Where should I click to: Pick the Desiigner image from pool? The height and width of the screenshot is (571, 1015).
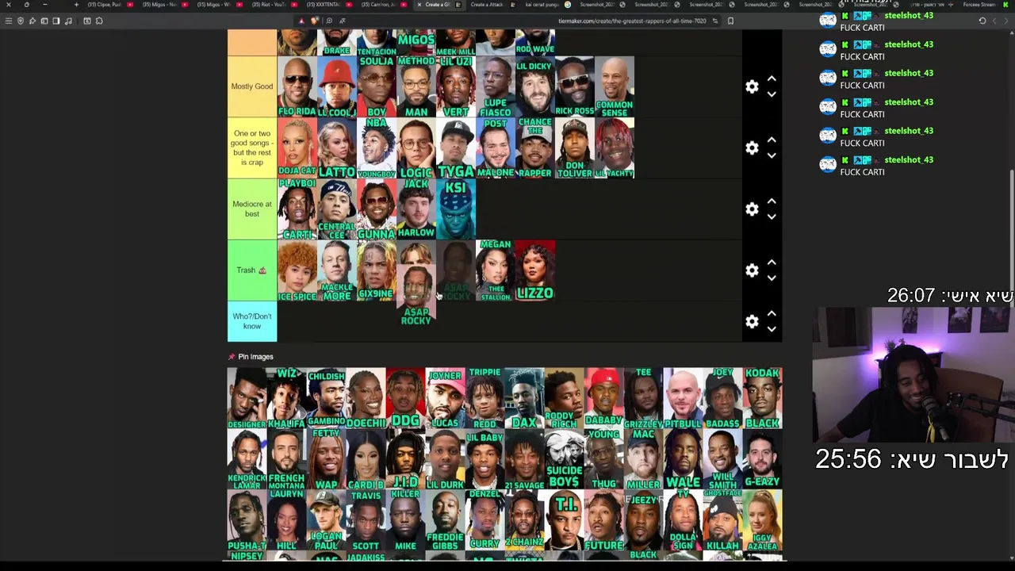247,398
